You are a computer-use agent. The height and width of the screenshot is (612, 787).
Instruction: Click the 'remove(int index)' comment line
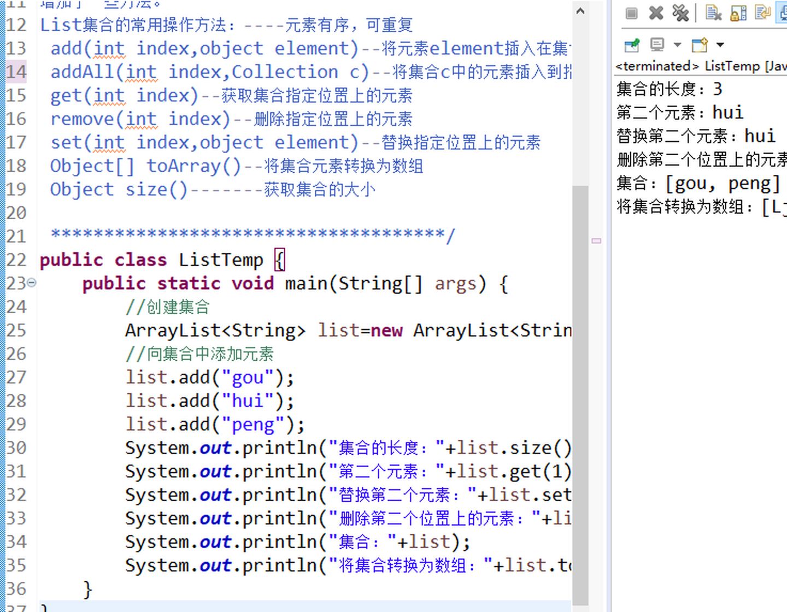click(231, 119)
